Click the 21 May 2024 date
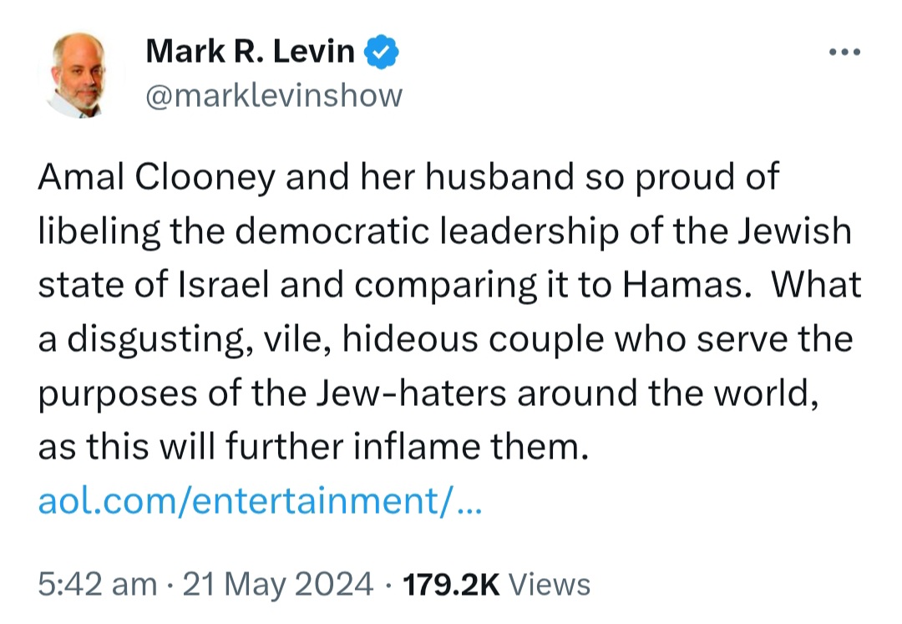902x624 pixels. coord(278,584)
